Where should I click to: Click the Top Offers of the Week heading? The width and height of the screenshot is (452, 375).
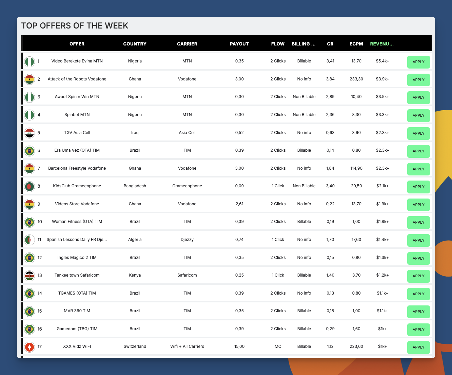point(75,26)
